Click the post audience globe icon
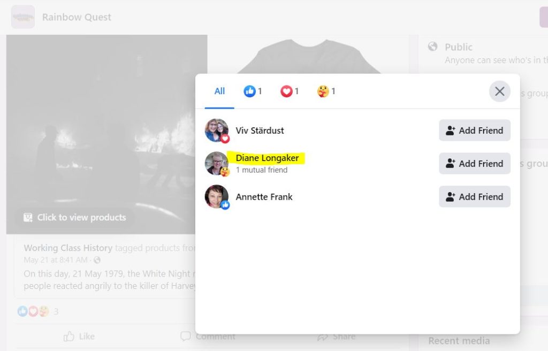The width and height of the screenshot is (548, 351). (97, 260)
